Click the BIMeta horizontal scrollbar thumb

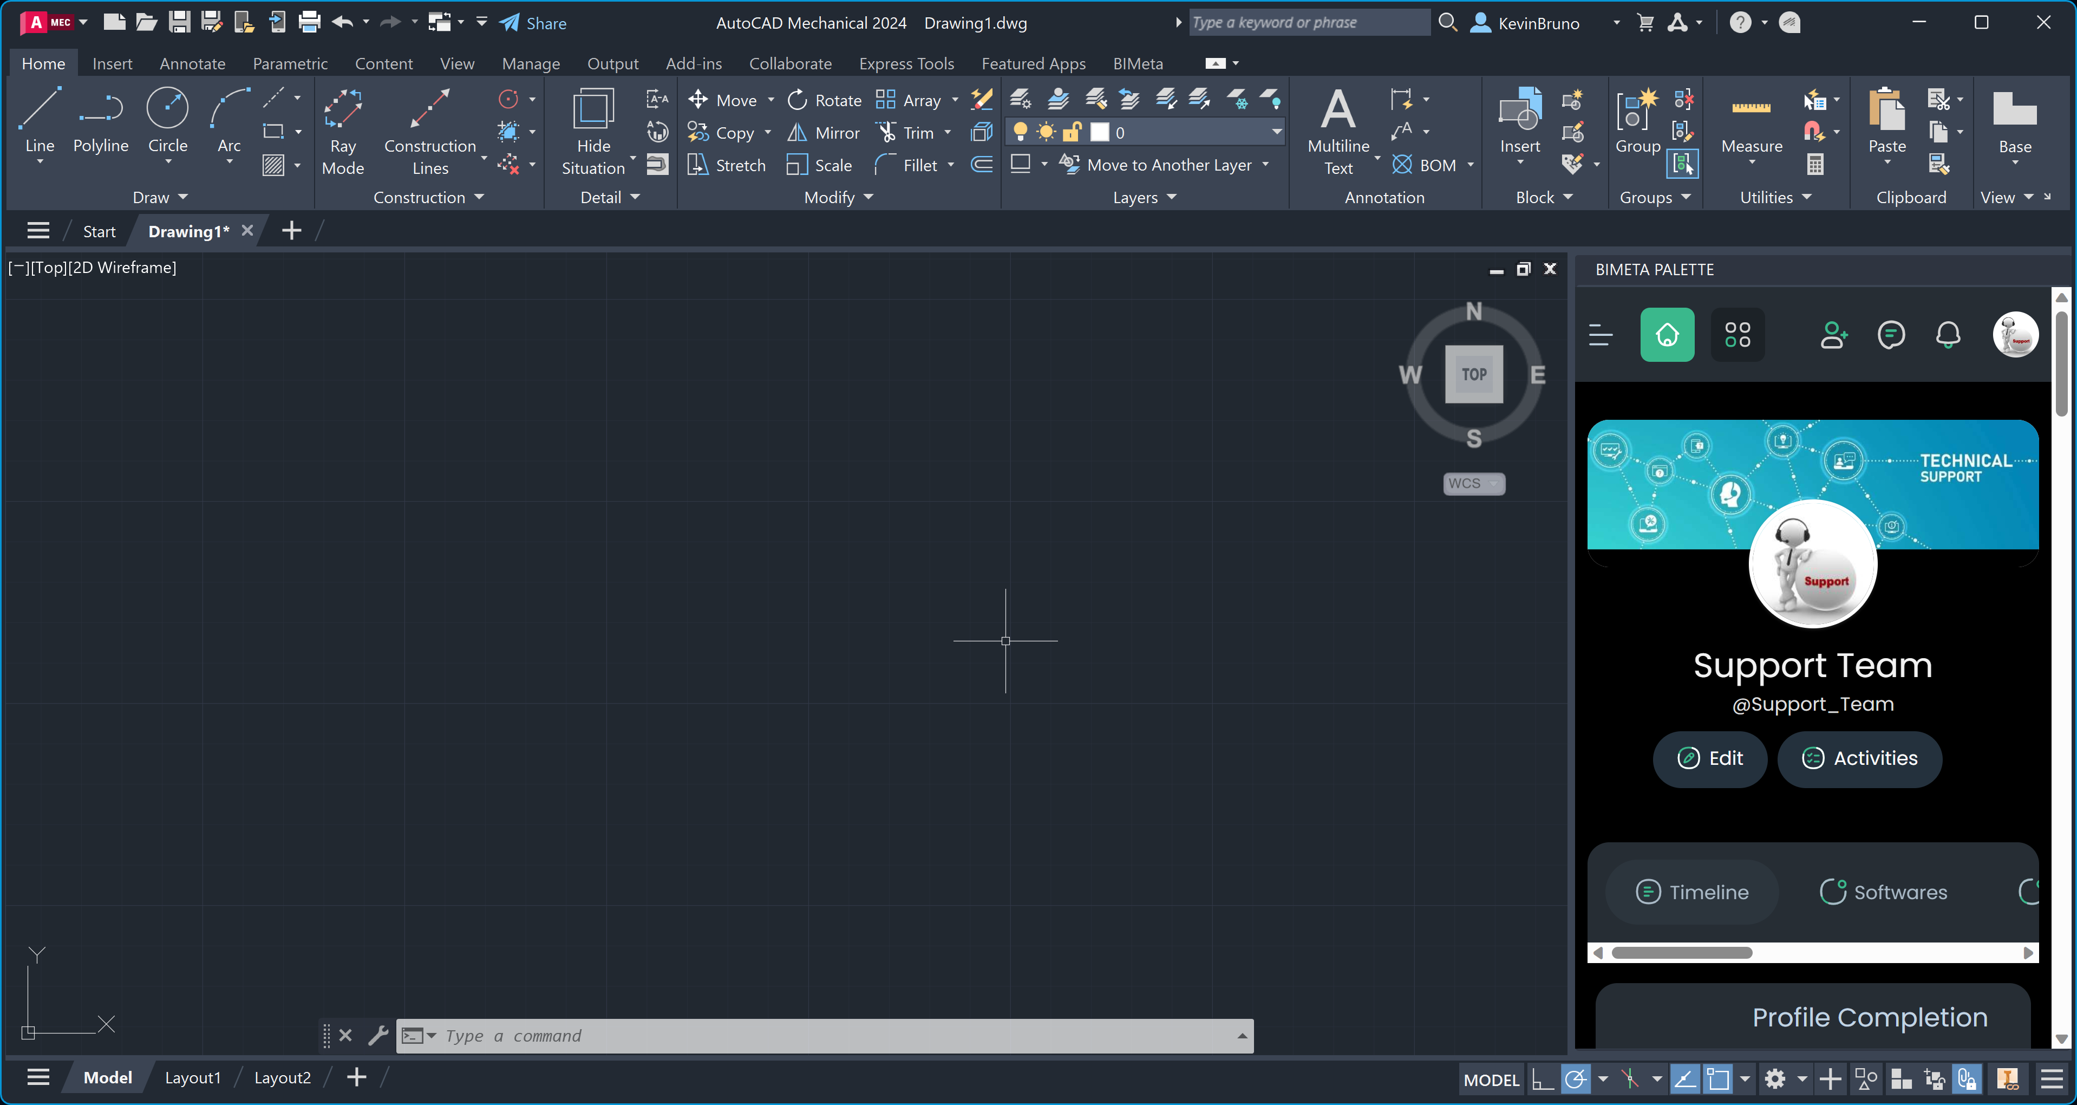pos(1681,953)
